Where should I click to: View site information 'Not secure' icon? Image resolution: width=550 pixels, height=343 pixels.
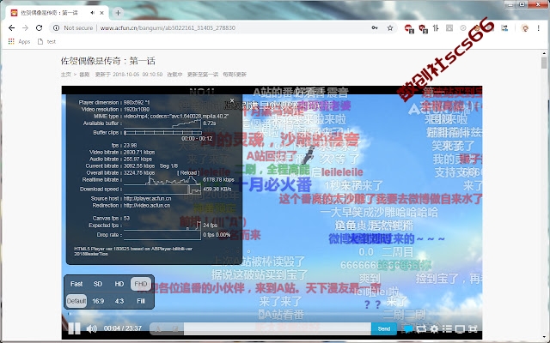(56, 27)
